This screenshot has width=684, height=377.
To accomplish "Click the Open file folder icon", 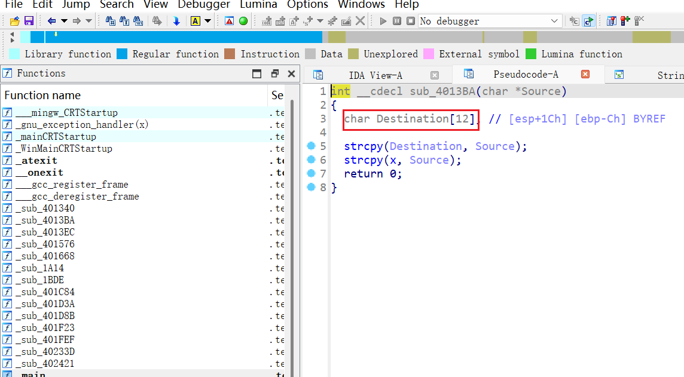I will click(x=16, y=21).
